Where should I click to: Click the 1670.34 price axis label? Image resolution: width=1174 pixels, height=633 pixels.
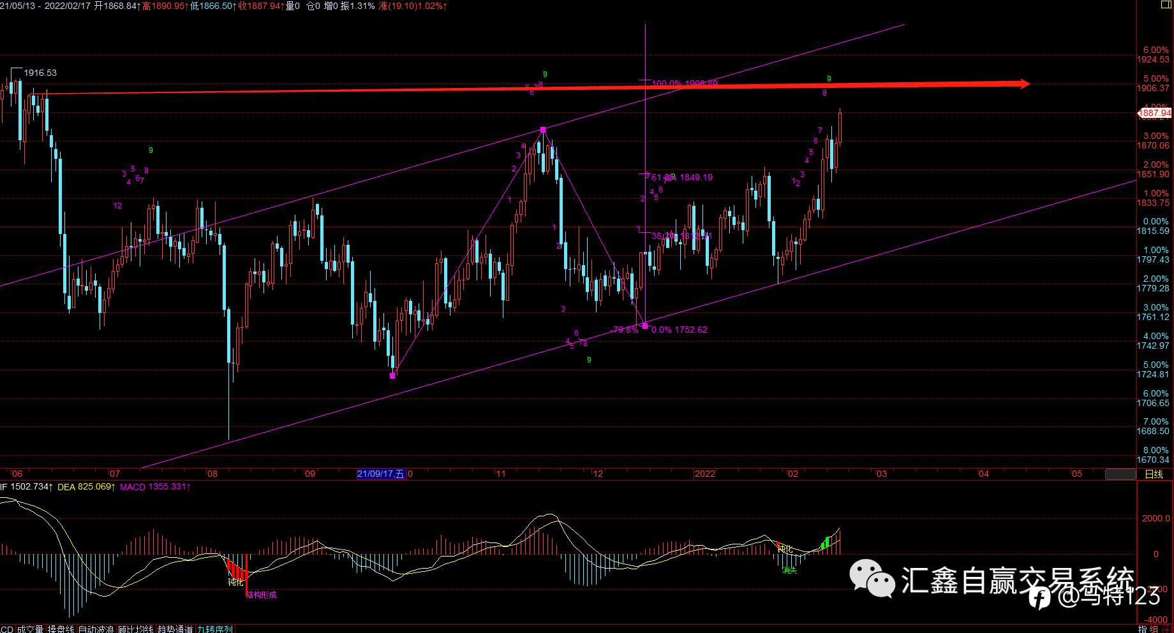pos(1154,460)
